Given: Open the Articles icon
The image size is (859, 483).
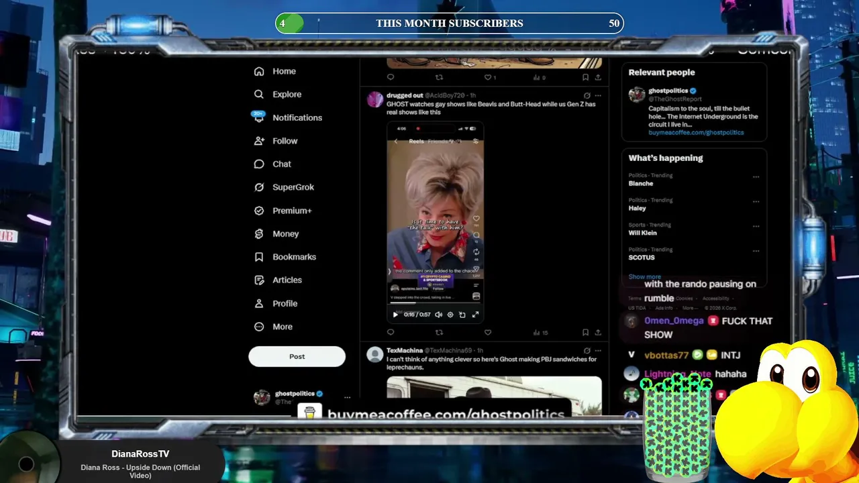Looking at the screenshot, I should pos(259,280).
